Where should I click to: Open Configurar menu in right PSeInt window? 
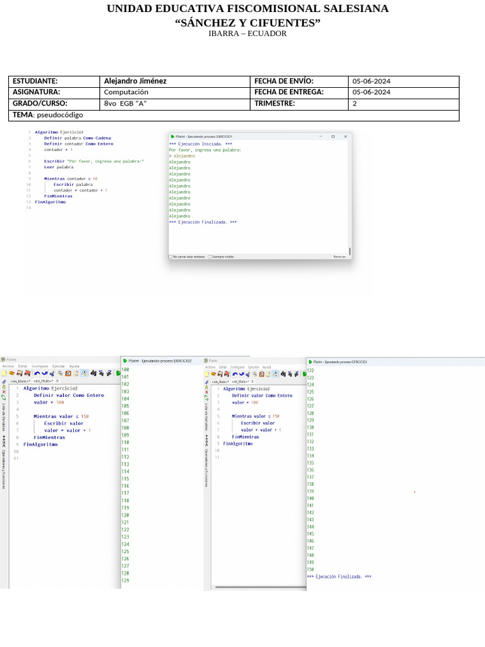pos(237,366)
